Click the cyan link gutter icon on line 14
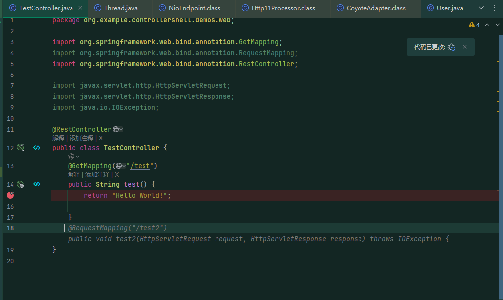Viewport: 503px width, 300px height. point(37,184)
